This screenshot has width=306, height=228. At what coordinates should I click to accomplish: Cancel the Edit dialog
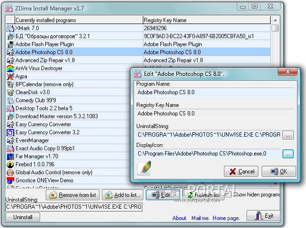click(x=241, y=171)
